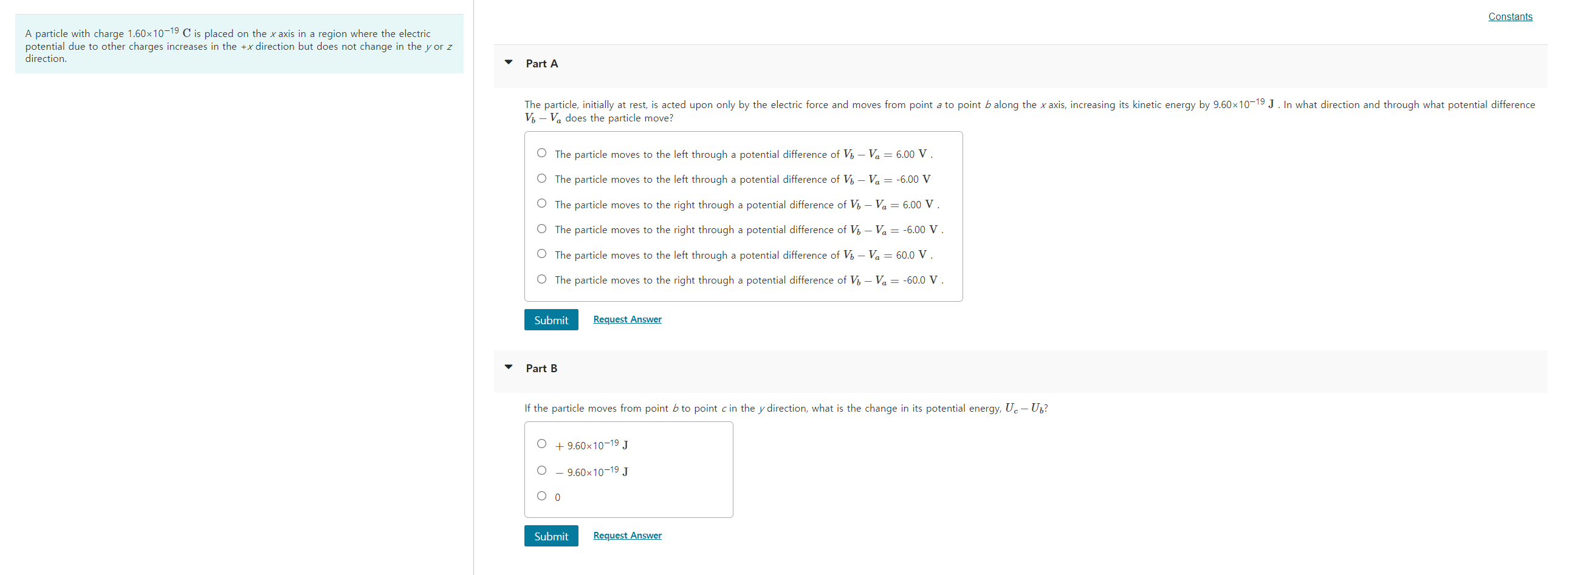Choose '−9.60×10⁻¹⁹ J' in Part B
Viewport: 1572px width, 575px height.
[541, 469]
